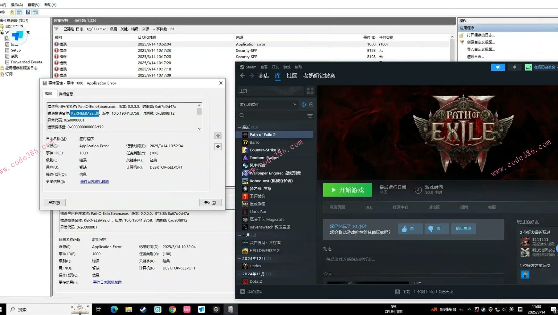
Task: Click Steam back navigation arrow
Action: click(x=242, y=76)
